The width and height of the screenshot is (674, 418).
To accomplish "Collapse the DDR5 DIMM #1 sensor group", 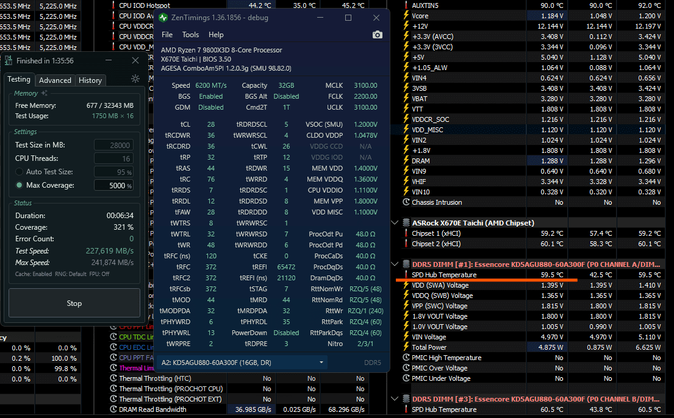I will point(395,264).
